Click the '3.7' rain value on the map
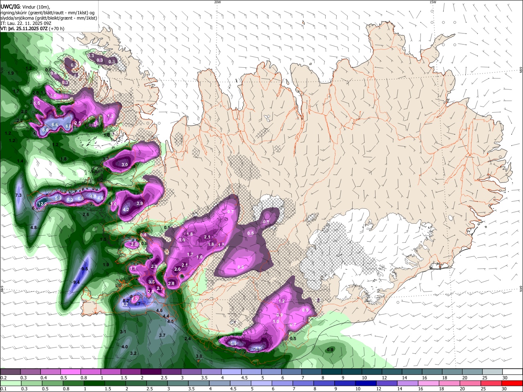Image resolution: width=523 pixels, height=392 pixels. (162, 335)
